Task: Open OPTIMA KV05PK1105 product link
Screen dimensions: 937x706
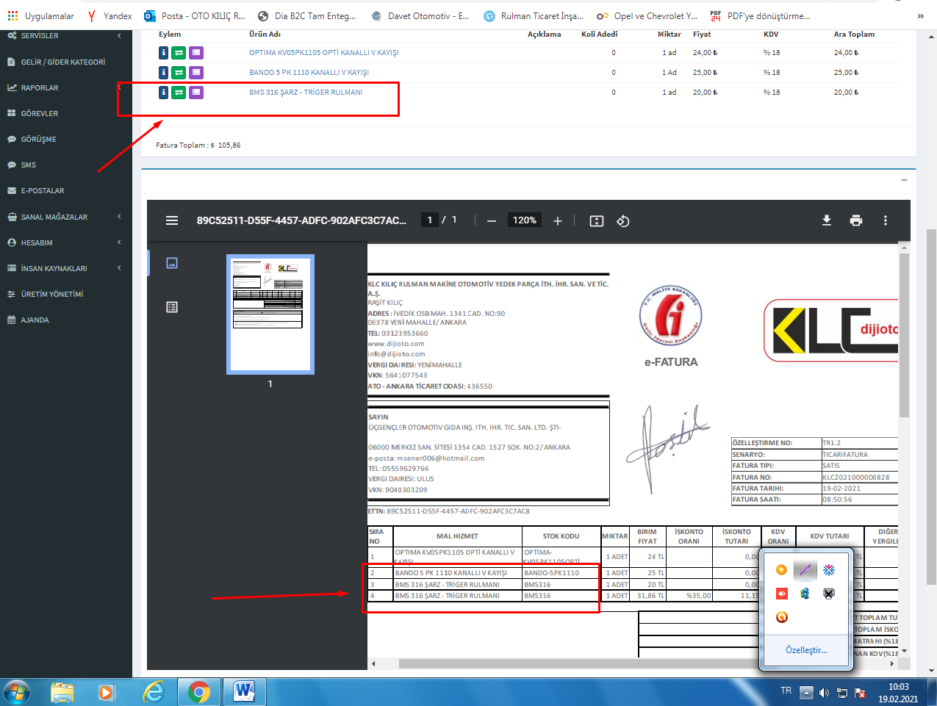Action: (x=323, y=53)
